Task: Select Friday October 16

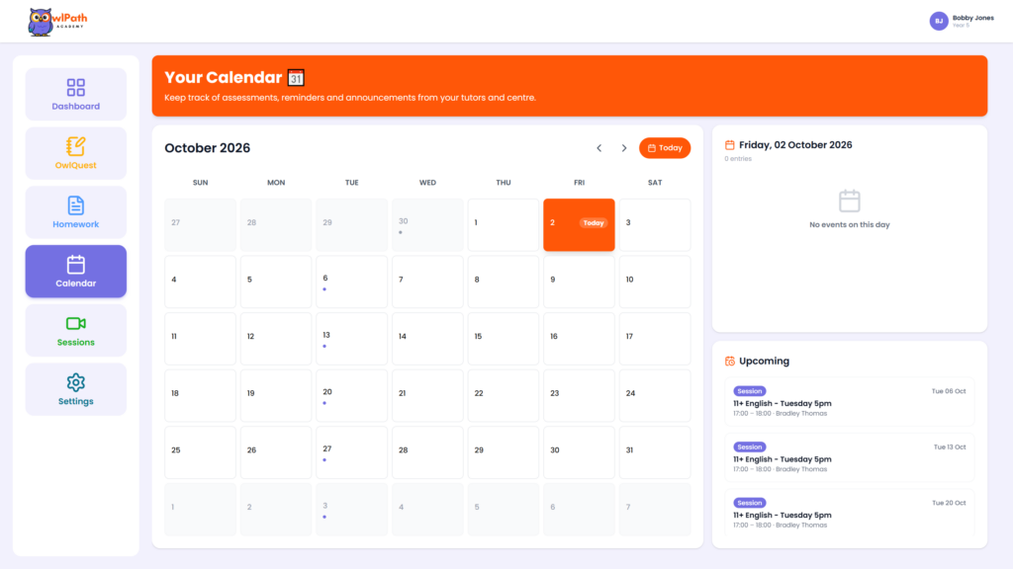Action: point(579,339)
